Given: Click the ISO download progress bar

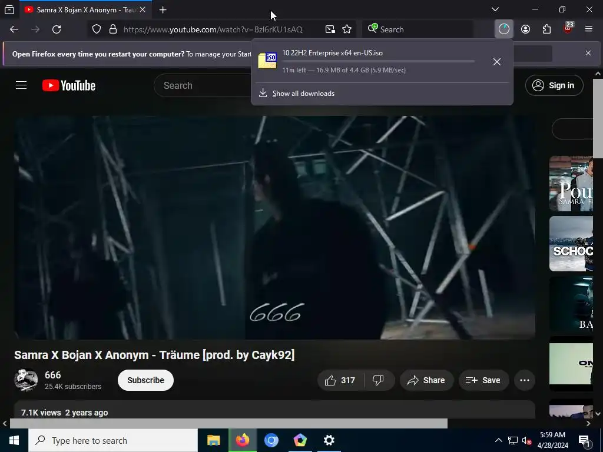Looking at the screenshot, I should point(379,61).
